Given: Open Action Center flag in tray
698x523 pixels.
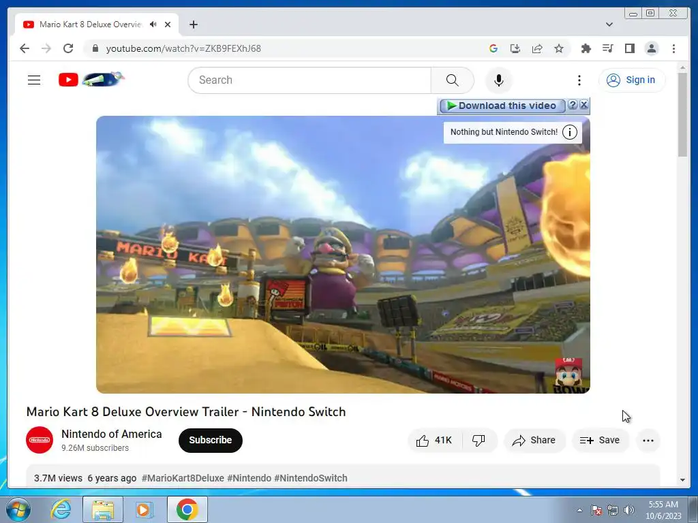Looking at the screenshot, I should (596, 510).
